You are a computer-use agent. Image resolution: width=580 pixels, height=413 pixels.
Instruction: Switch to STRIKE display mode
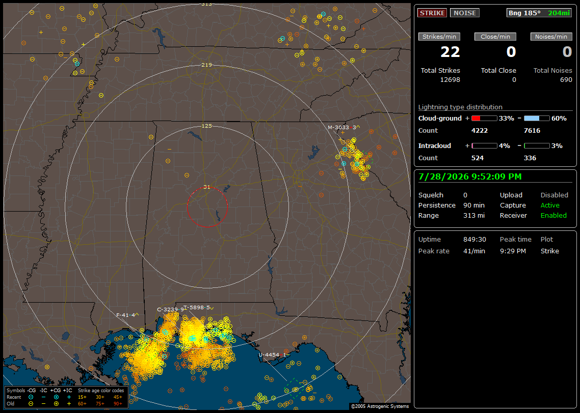(432, 13)
